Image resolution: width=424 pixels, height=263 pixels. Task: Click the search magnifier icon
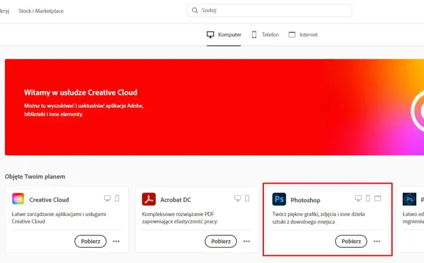coord(195,10)
